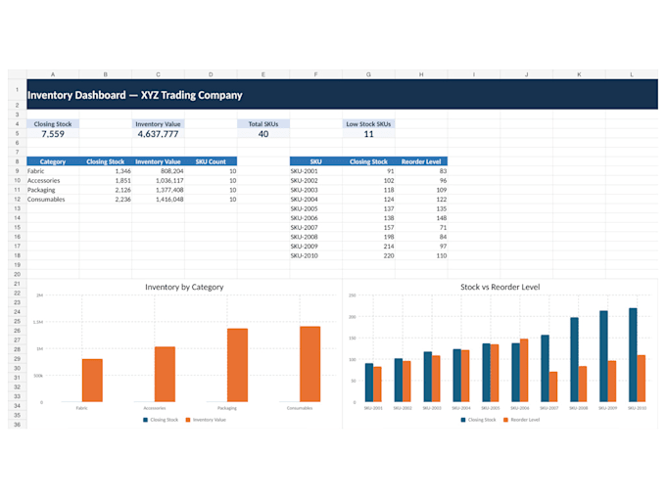This screenshot has width=666, height=499.
Task: Click Reorder Level legend swatch
Action: pyautogui.click(x=505, y=420)
